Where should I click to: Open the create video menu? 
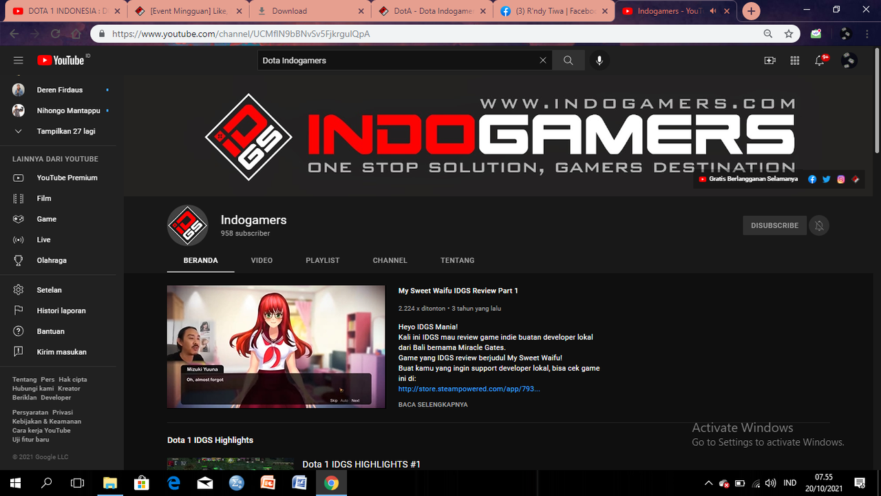coord(770,61)
